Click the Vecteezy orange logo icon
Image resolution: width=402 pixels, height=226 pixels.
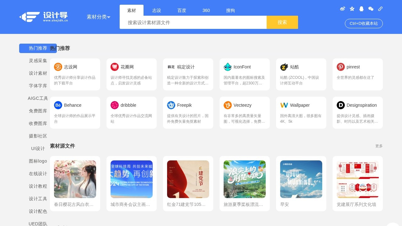tap(228, 105)
